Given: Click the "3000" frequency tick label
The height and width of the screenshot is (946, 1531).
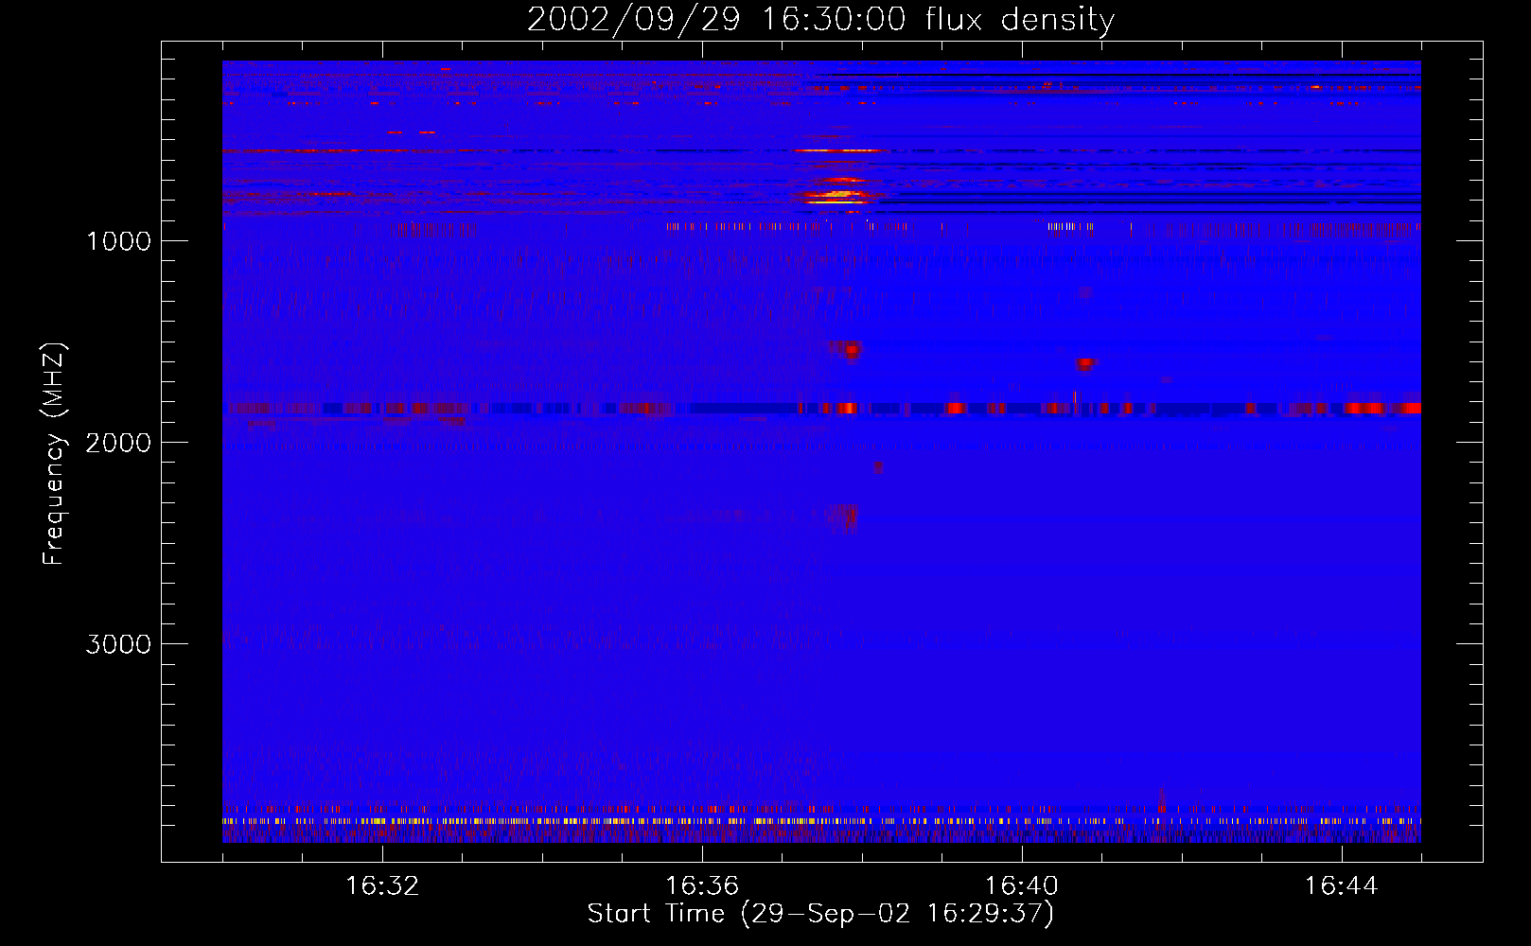Looking at the screenshot, I should click(118, 644).
